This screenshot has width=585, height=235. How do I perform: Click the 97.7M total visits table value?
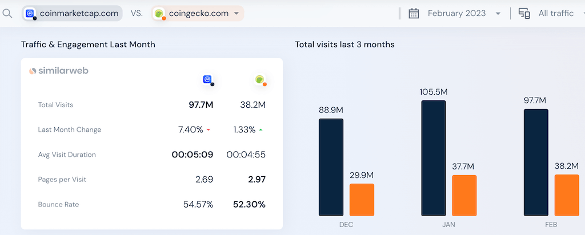pyautogui.click(x=201, y=105)
